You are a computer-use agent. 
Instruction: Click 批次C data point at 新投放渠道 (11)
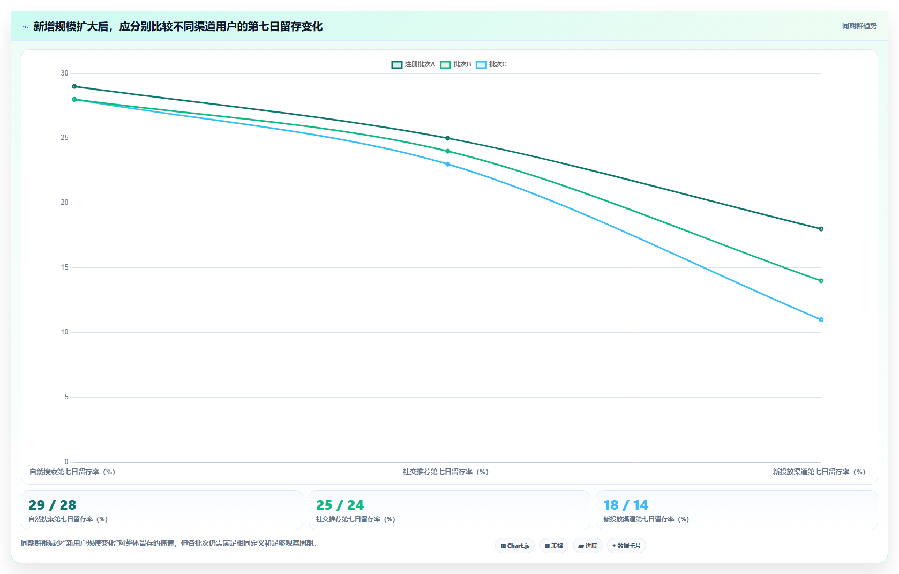click(x=821, y=319)
